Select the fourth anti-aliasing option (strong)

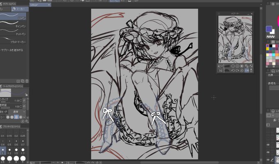point(21,117)
